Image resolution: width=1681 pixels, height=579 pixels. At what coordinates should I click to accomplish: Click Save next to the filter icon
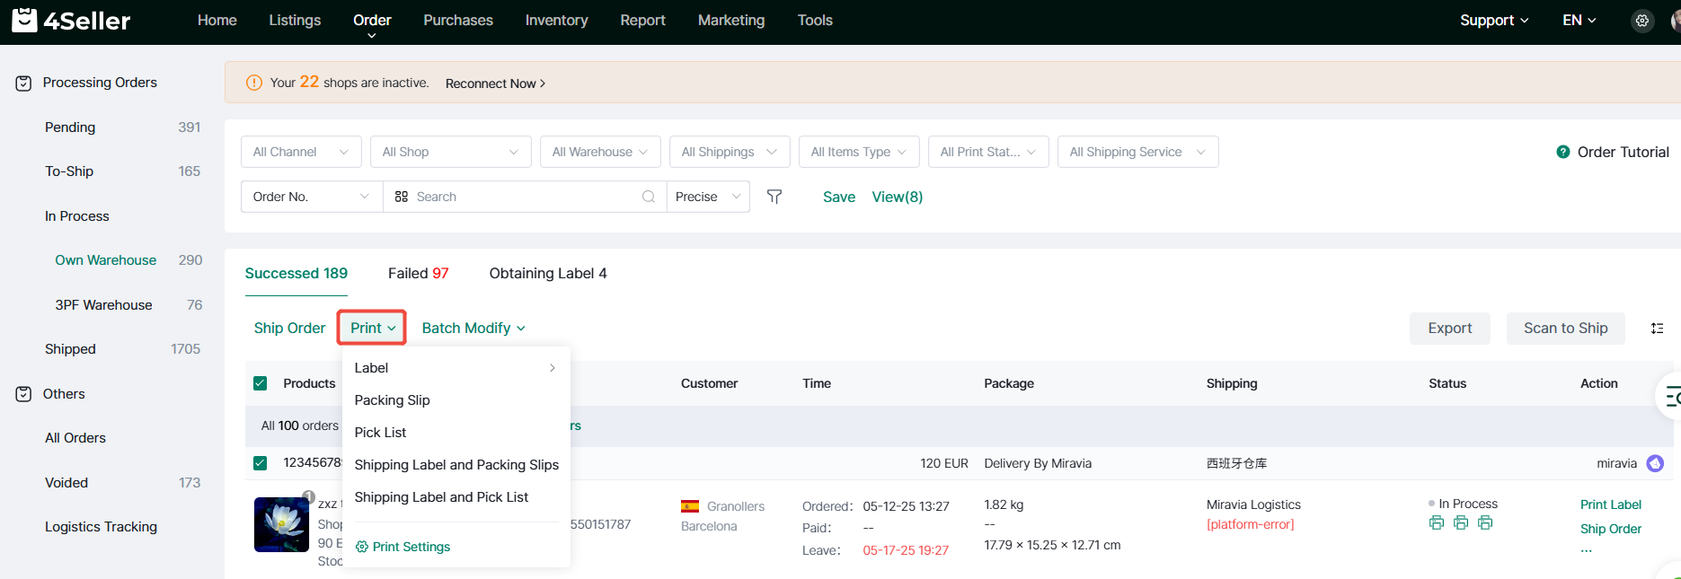point(839,197)
